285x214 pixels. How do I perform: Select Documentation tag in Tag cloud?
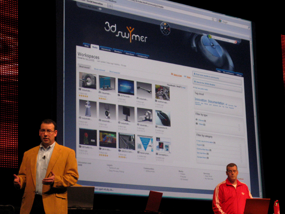click(216, 102)
